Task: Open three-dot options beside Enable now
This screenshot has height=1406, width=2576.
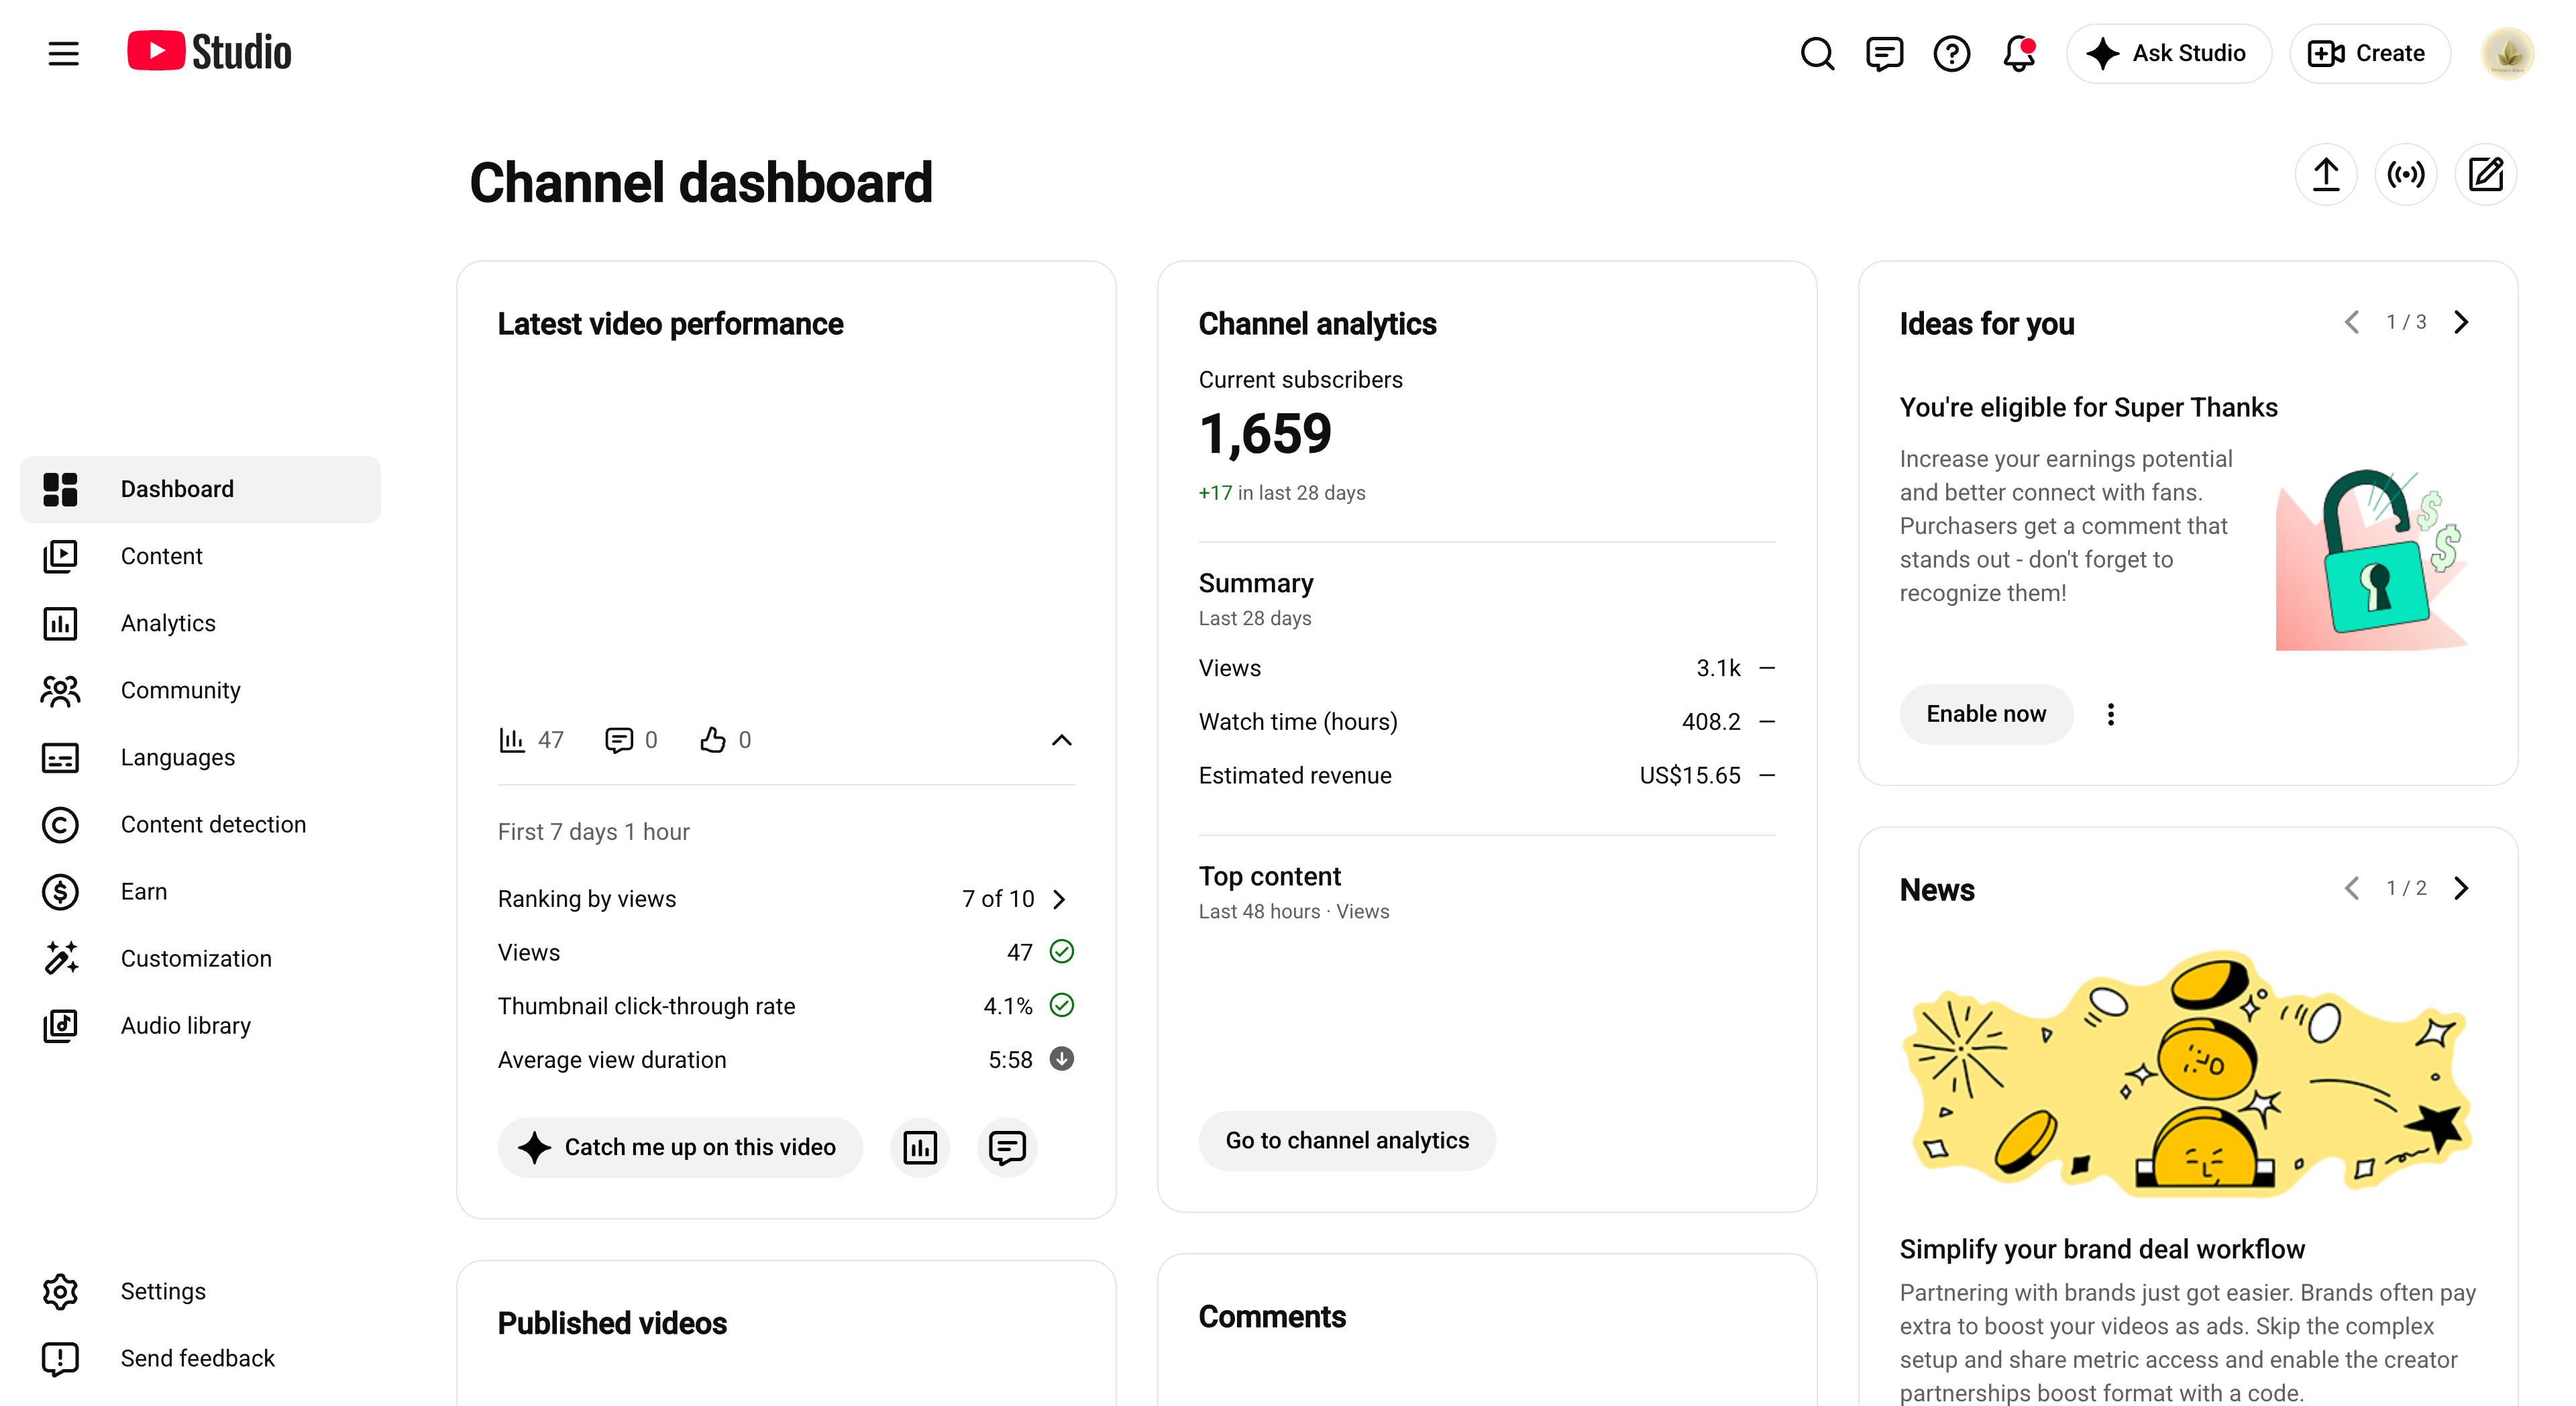Action: click(x=2110, y=714)
